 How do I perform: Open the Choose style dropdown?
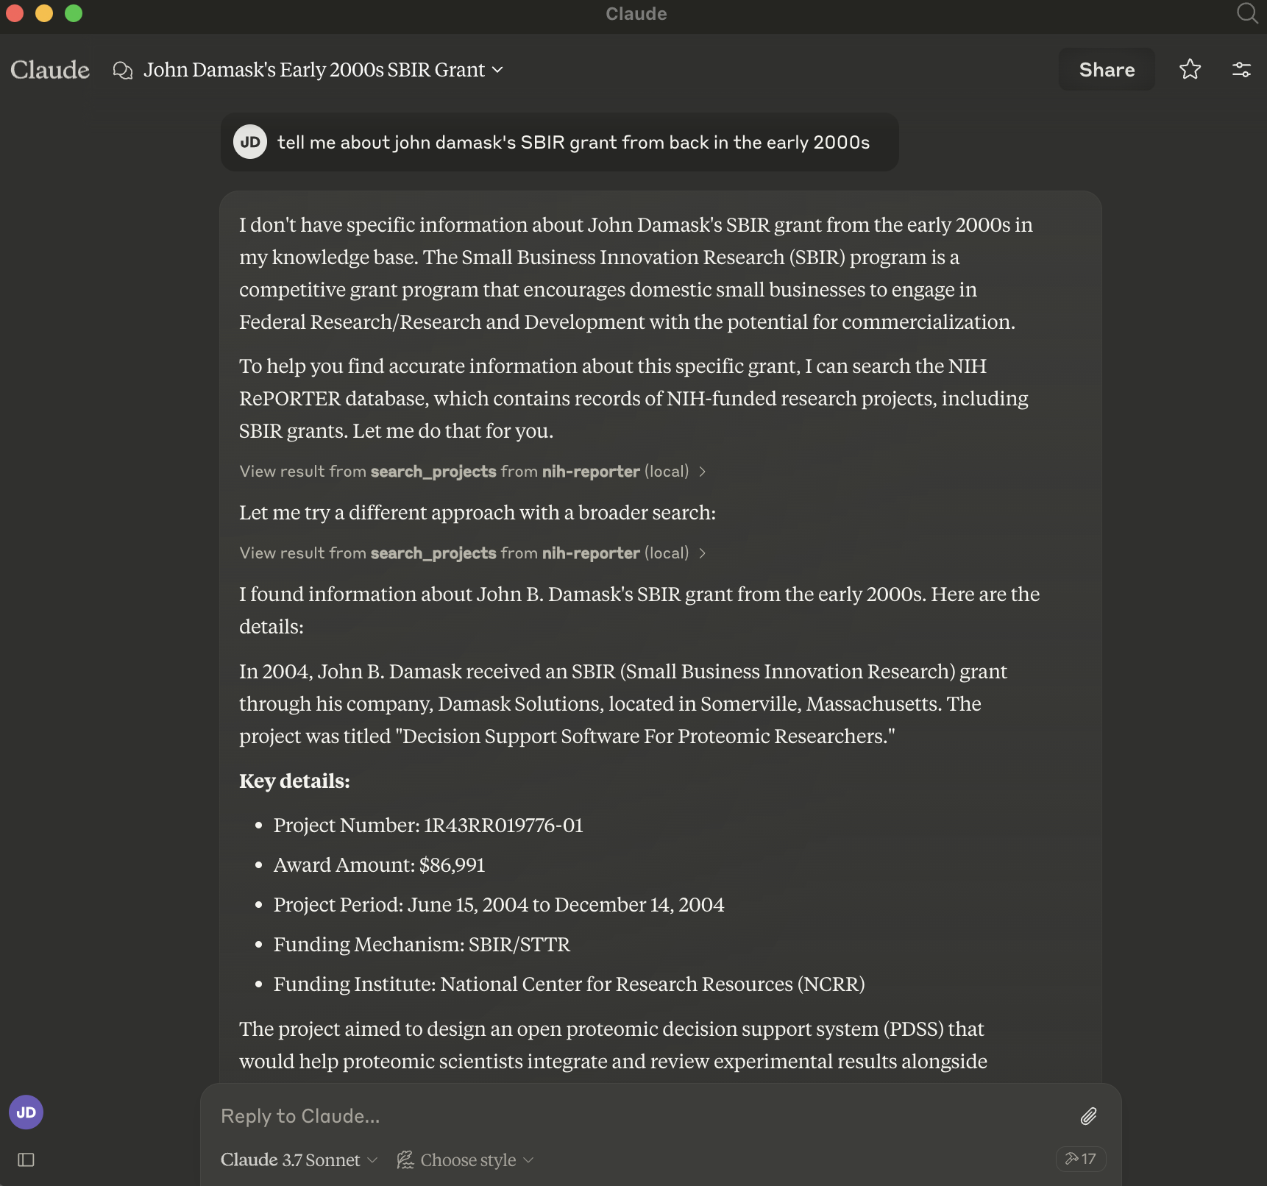(466, 1160)
